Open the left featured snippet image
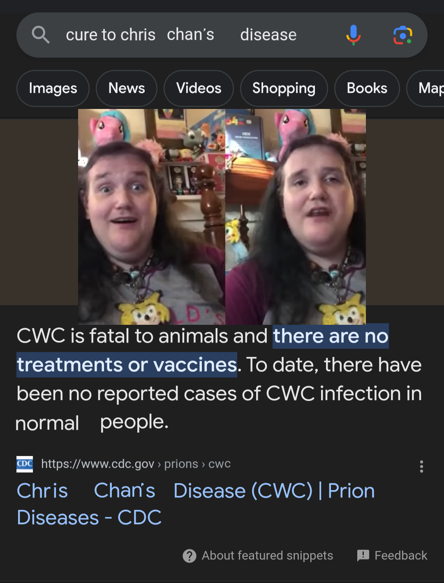Viewport: 444px width, 583px height. pyautogui.click(x=152, y=217)
